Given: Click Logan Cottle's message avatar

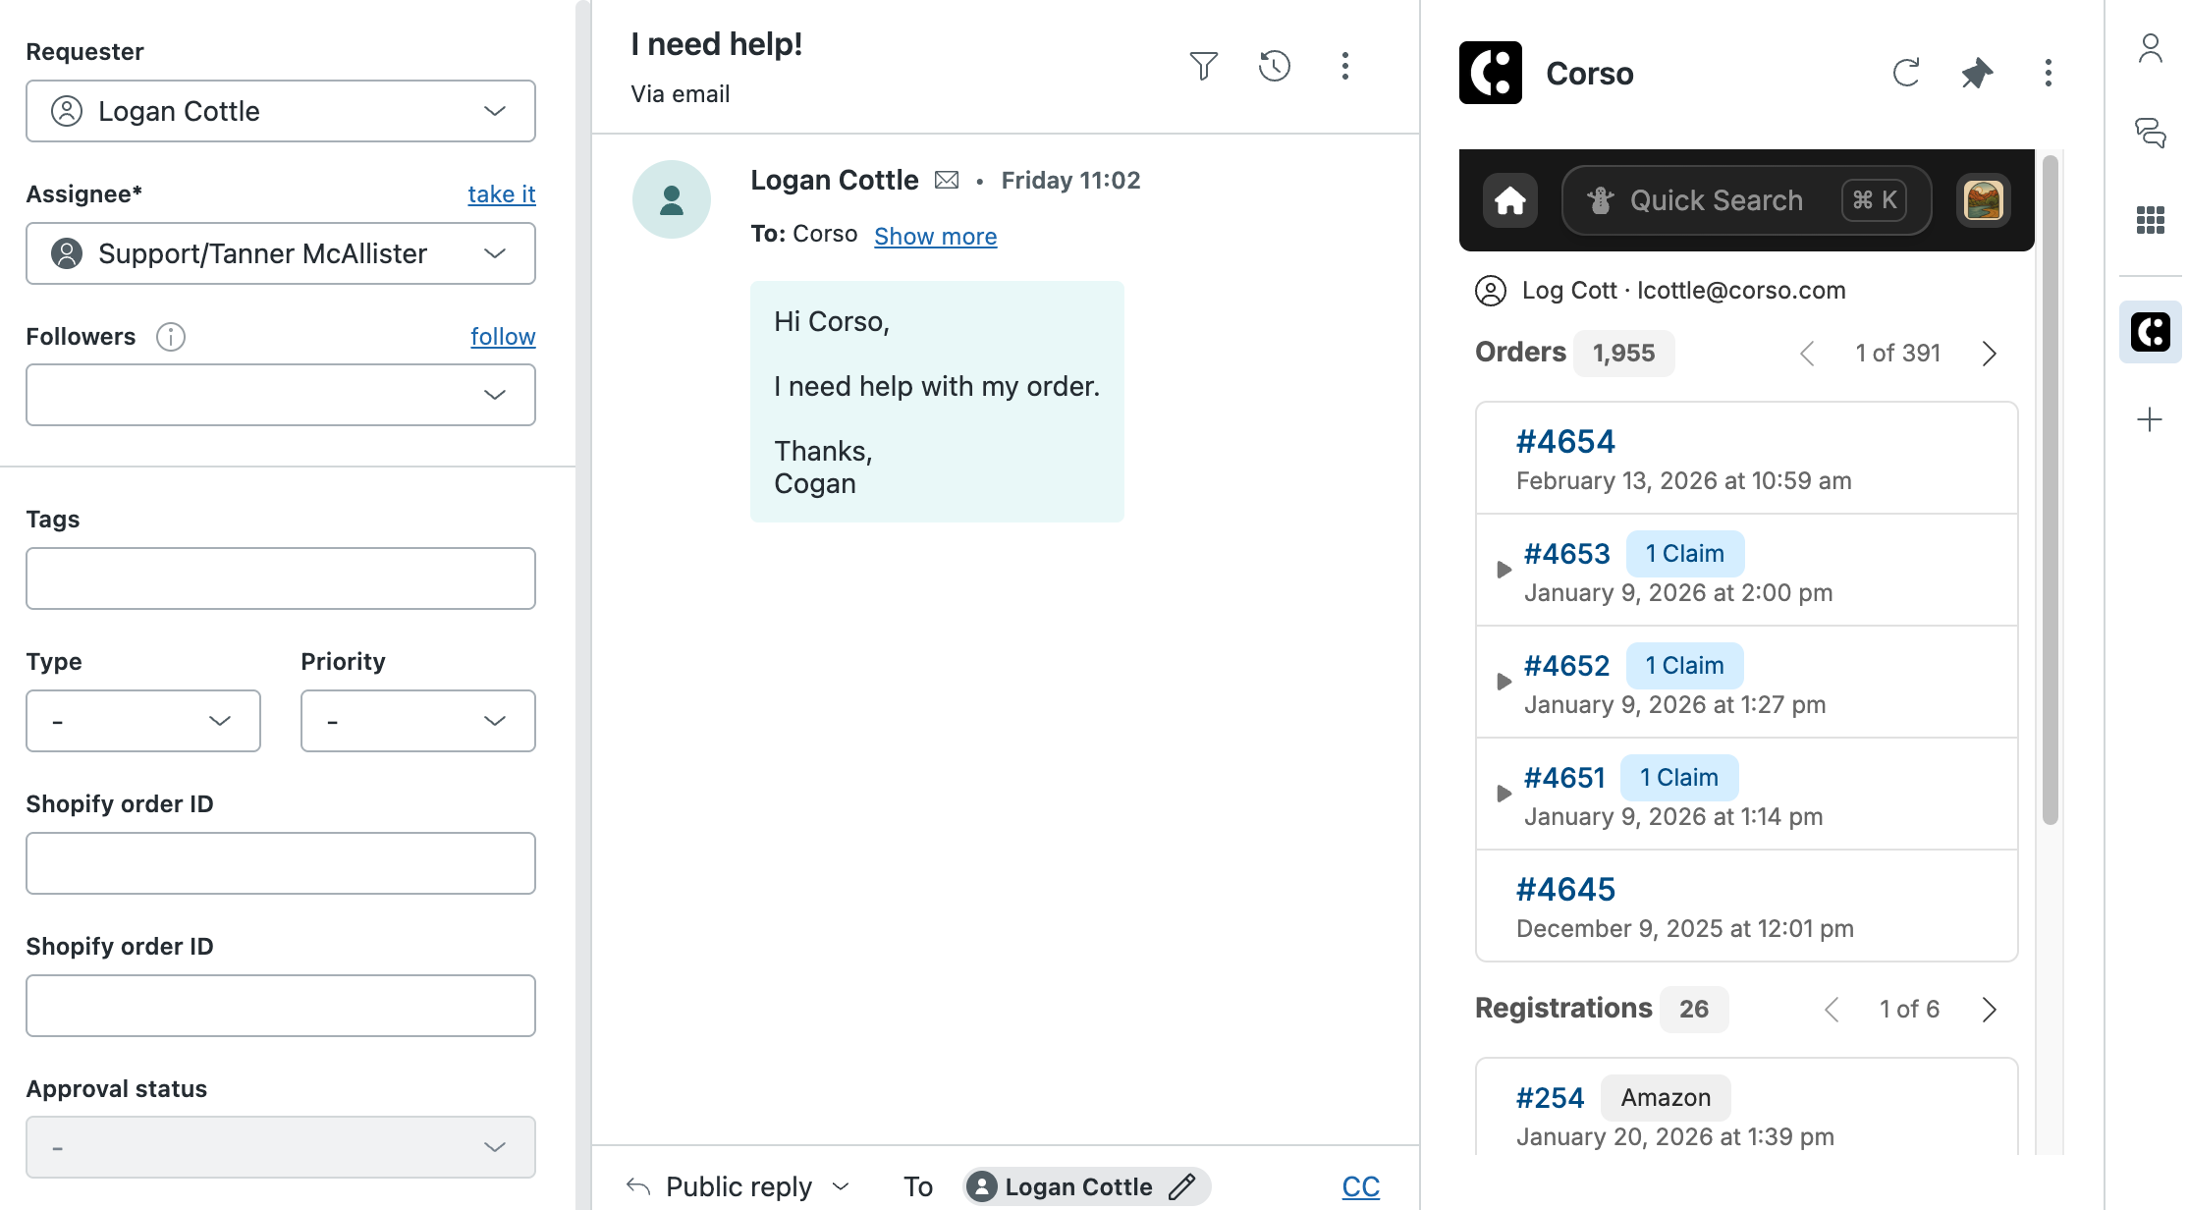Looking at the screenshot, I should (672, 199).
